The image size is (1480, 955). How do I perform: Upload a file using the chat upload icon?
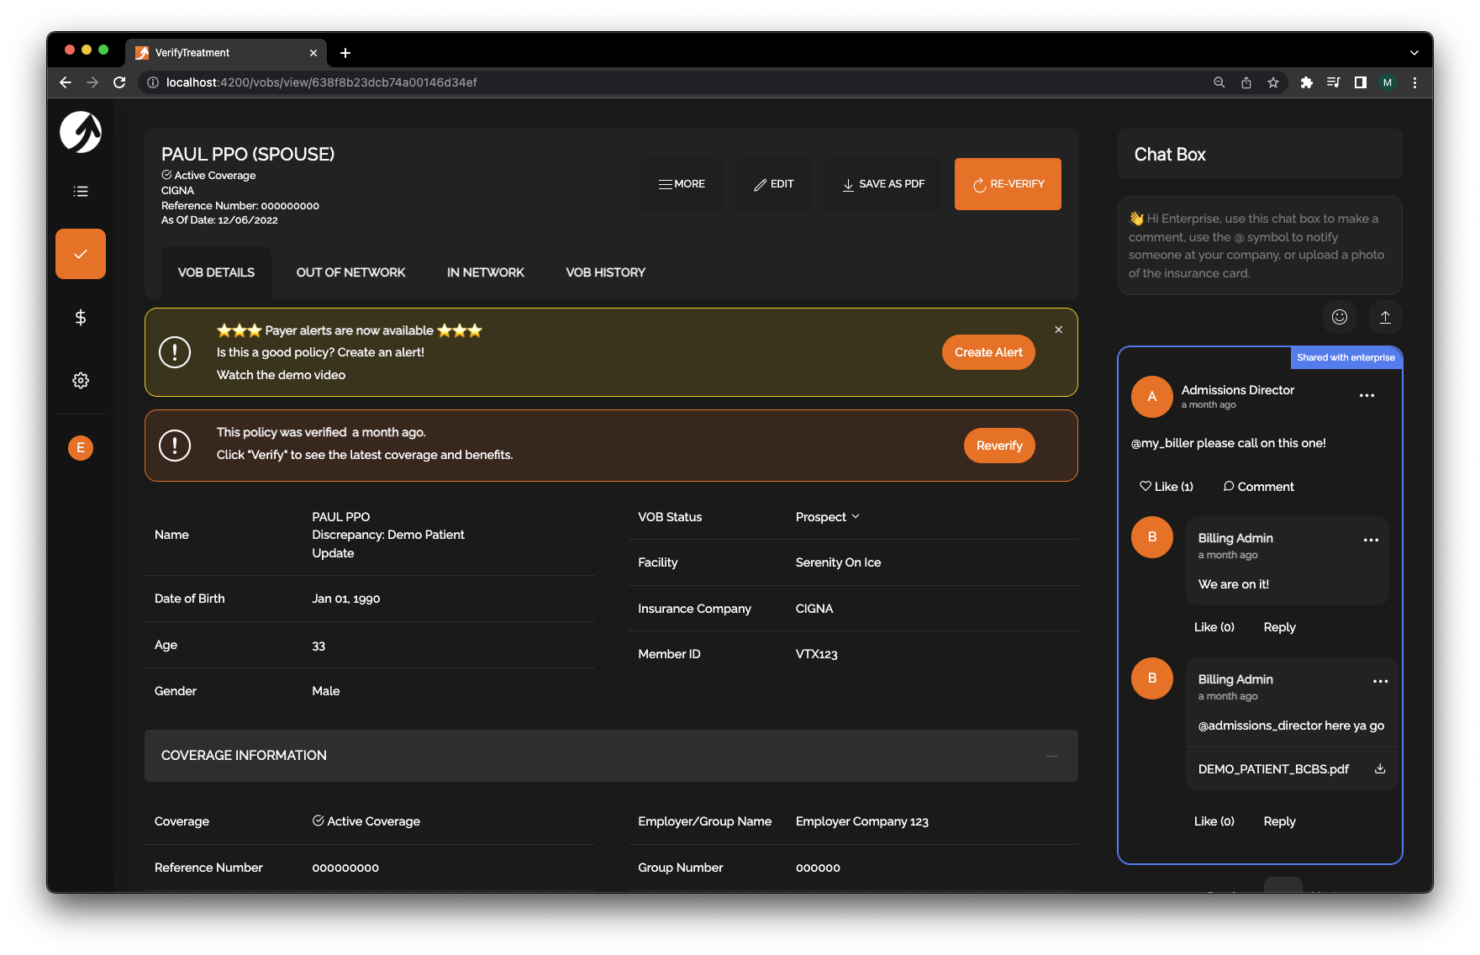1386,317
